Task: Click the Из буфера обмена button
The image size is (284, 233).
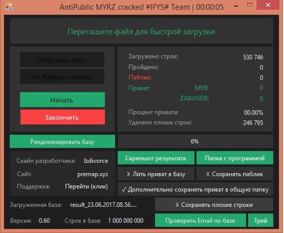Action: pos(62,77)
